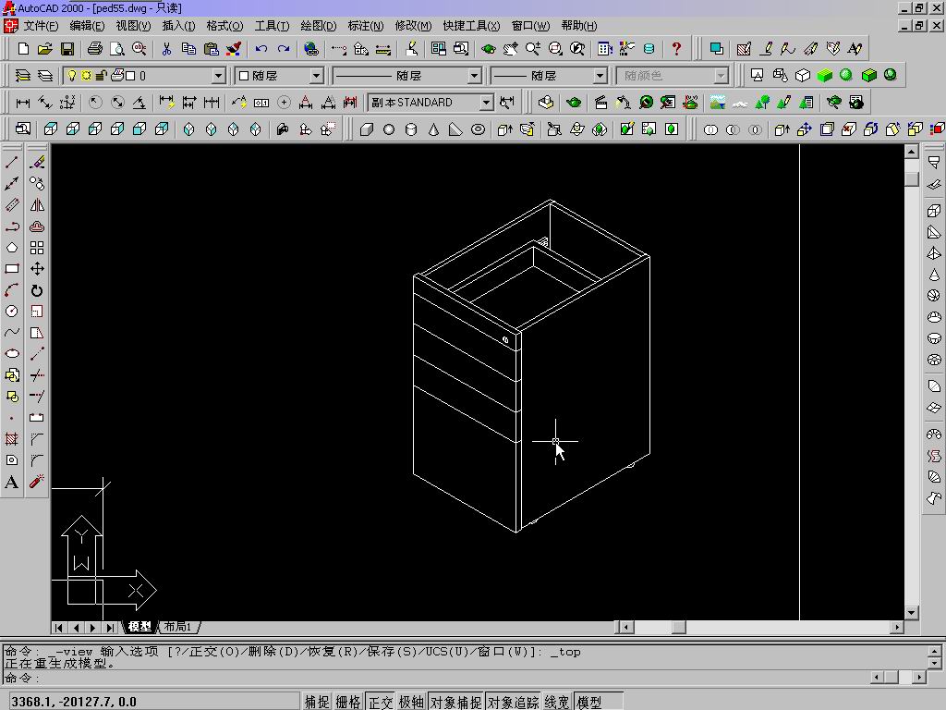Choose the Spline draw tool
This screenshot has width=946, height=710.
click(x=11, y=333)
